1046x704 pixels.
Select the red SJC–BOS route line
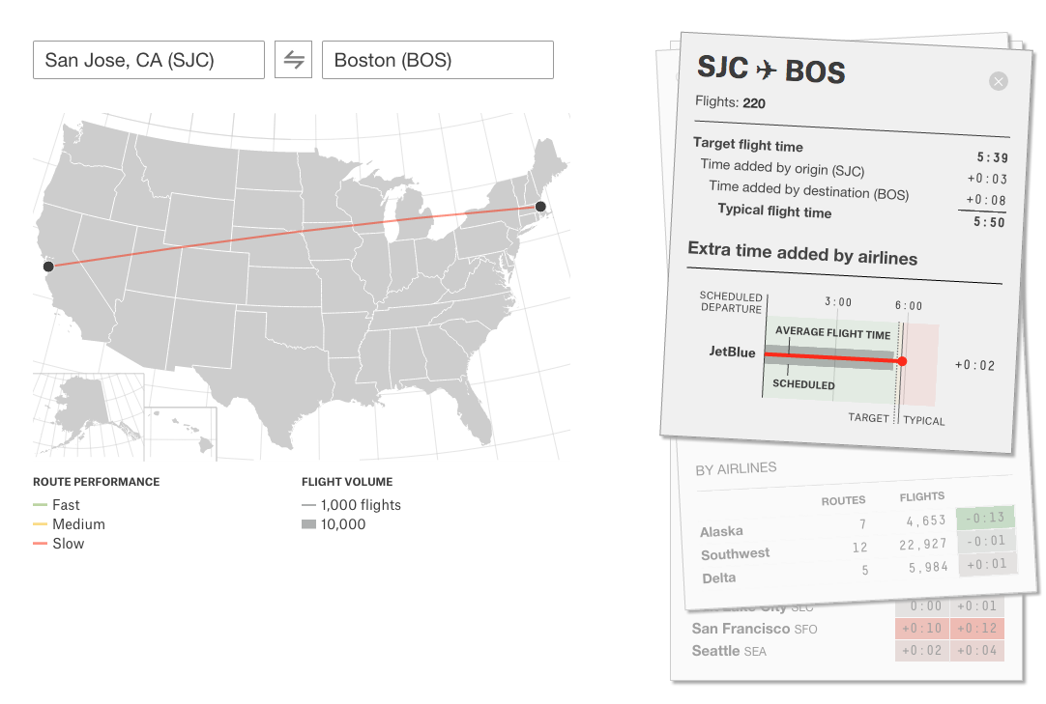click(x=290, y=237)
